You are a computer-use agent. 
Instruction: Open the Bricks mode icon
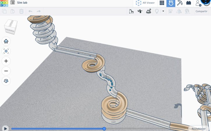pos(189,3)
